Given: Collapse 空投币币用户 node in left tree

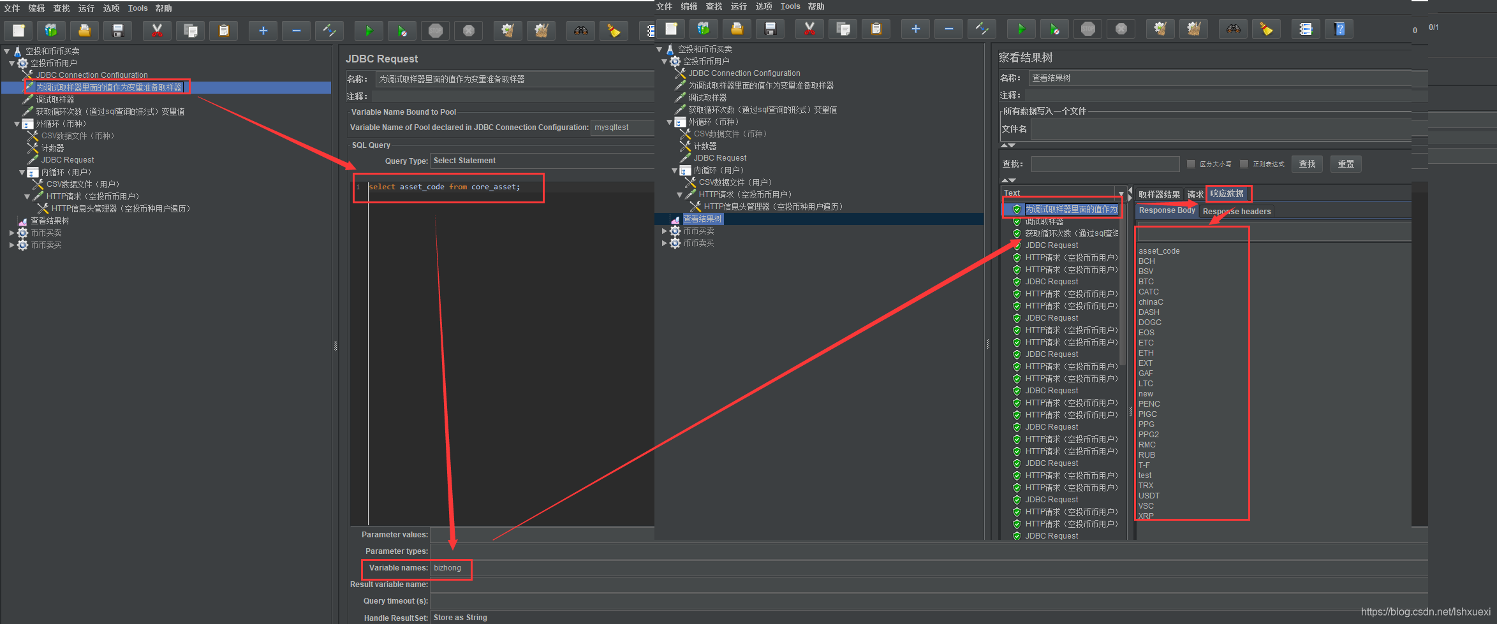Looking at the screenshot, I should [x=12, y=63].
